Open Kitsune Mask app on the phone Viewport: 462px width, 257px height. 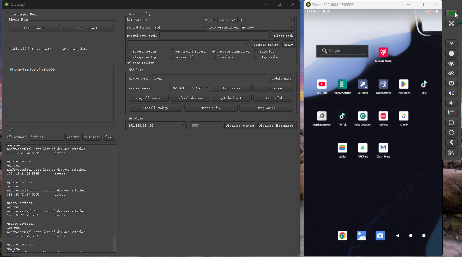[383, 52]
